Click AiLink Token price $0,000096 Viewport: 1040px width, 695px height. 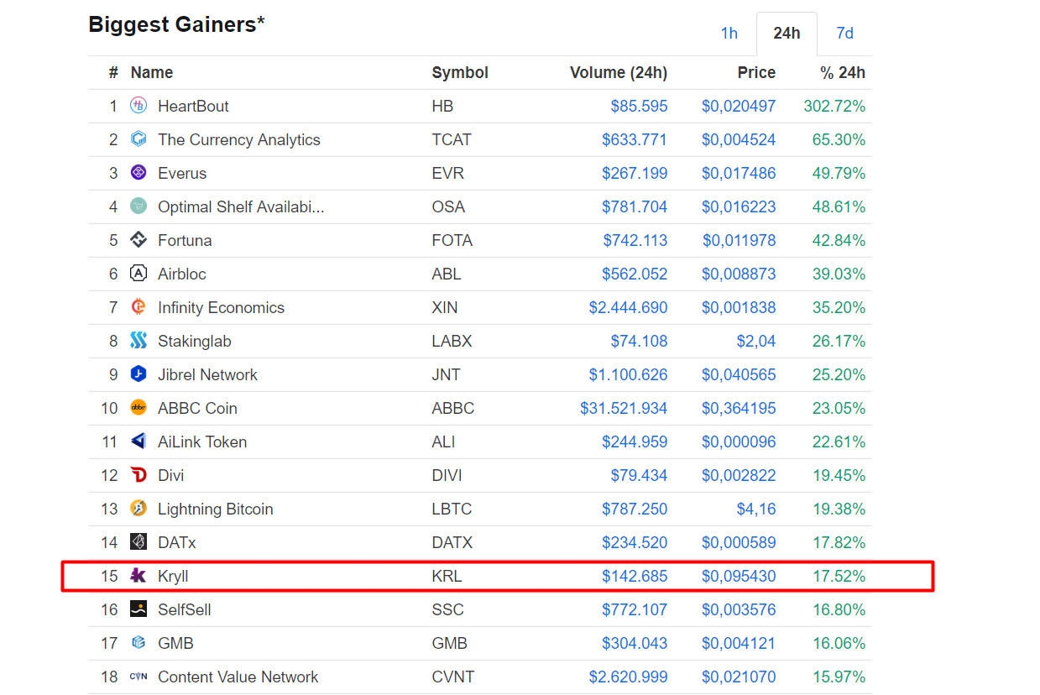click(739, 442)
